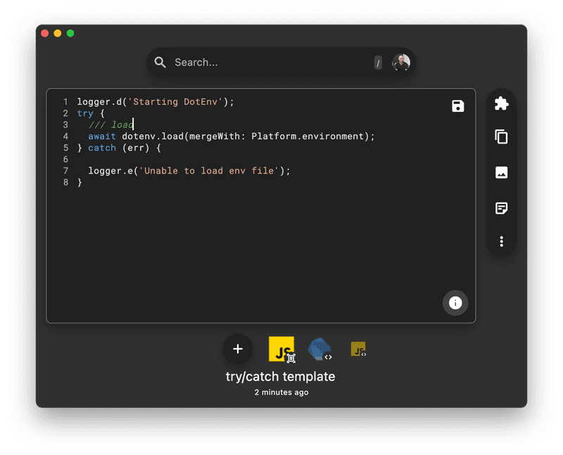This screenshot has height=455, width=563.
Task: Open the image export option
Action: tap(502, 173)
